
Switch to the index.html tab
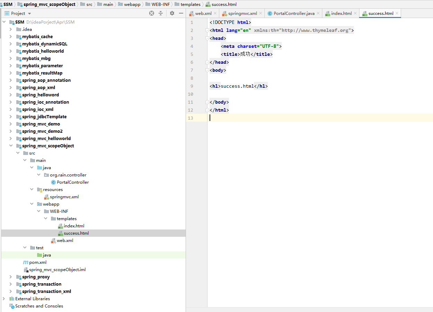pyautogui.click(x=341, y=13)
